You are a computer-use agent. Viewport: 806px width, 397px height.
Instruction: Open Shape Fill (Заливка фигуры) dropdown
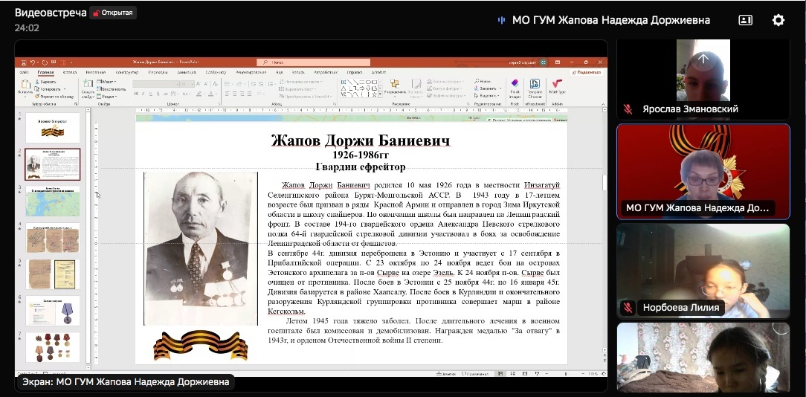point(444,81)
